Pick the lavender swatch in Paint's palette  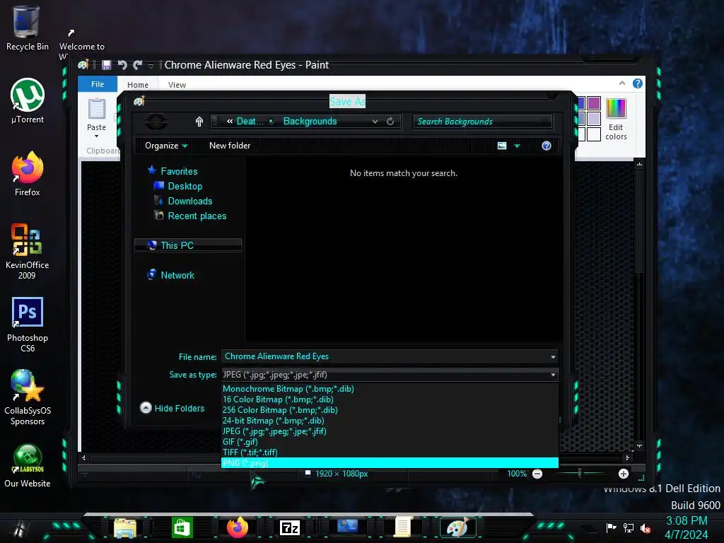tap(594, 119)
